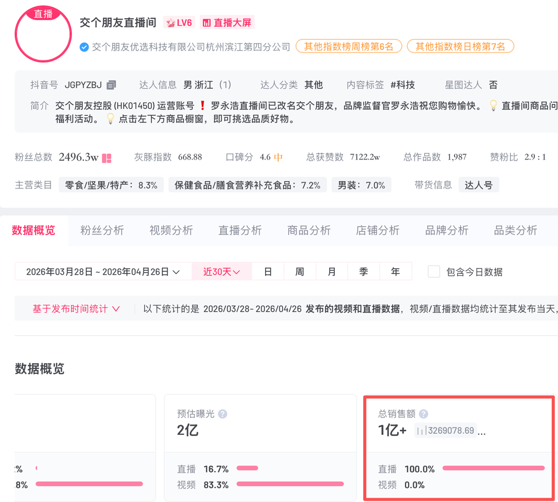Click the help icon beside 预估曝光
Screen dimensions: 558x502
(223, 414)
